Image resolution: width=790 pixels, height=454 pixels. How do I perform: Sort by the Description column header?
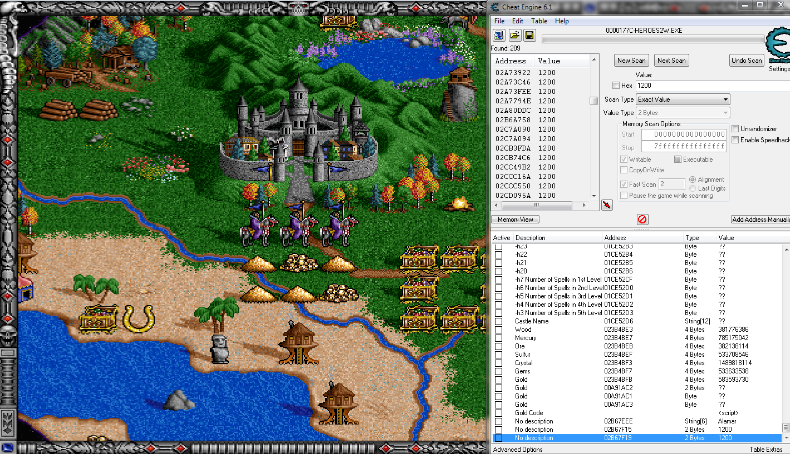click(x=531, y=238)
